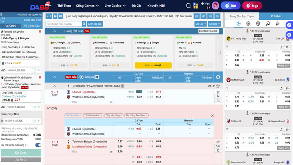Favorite the Cyberbattle FIFA 22 league star
293x165 pixels.
[218, 86]
